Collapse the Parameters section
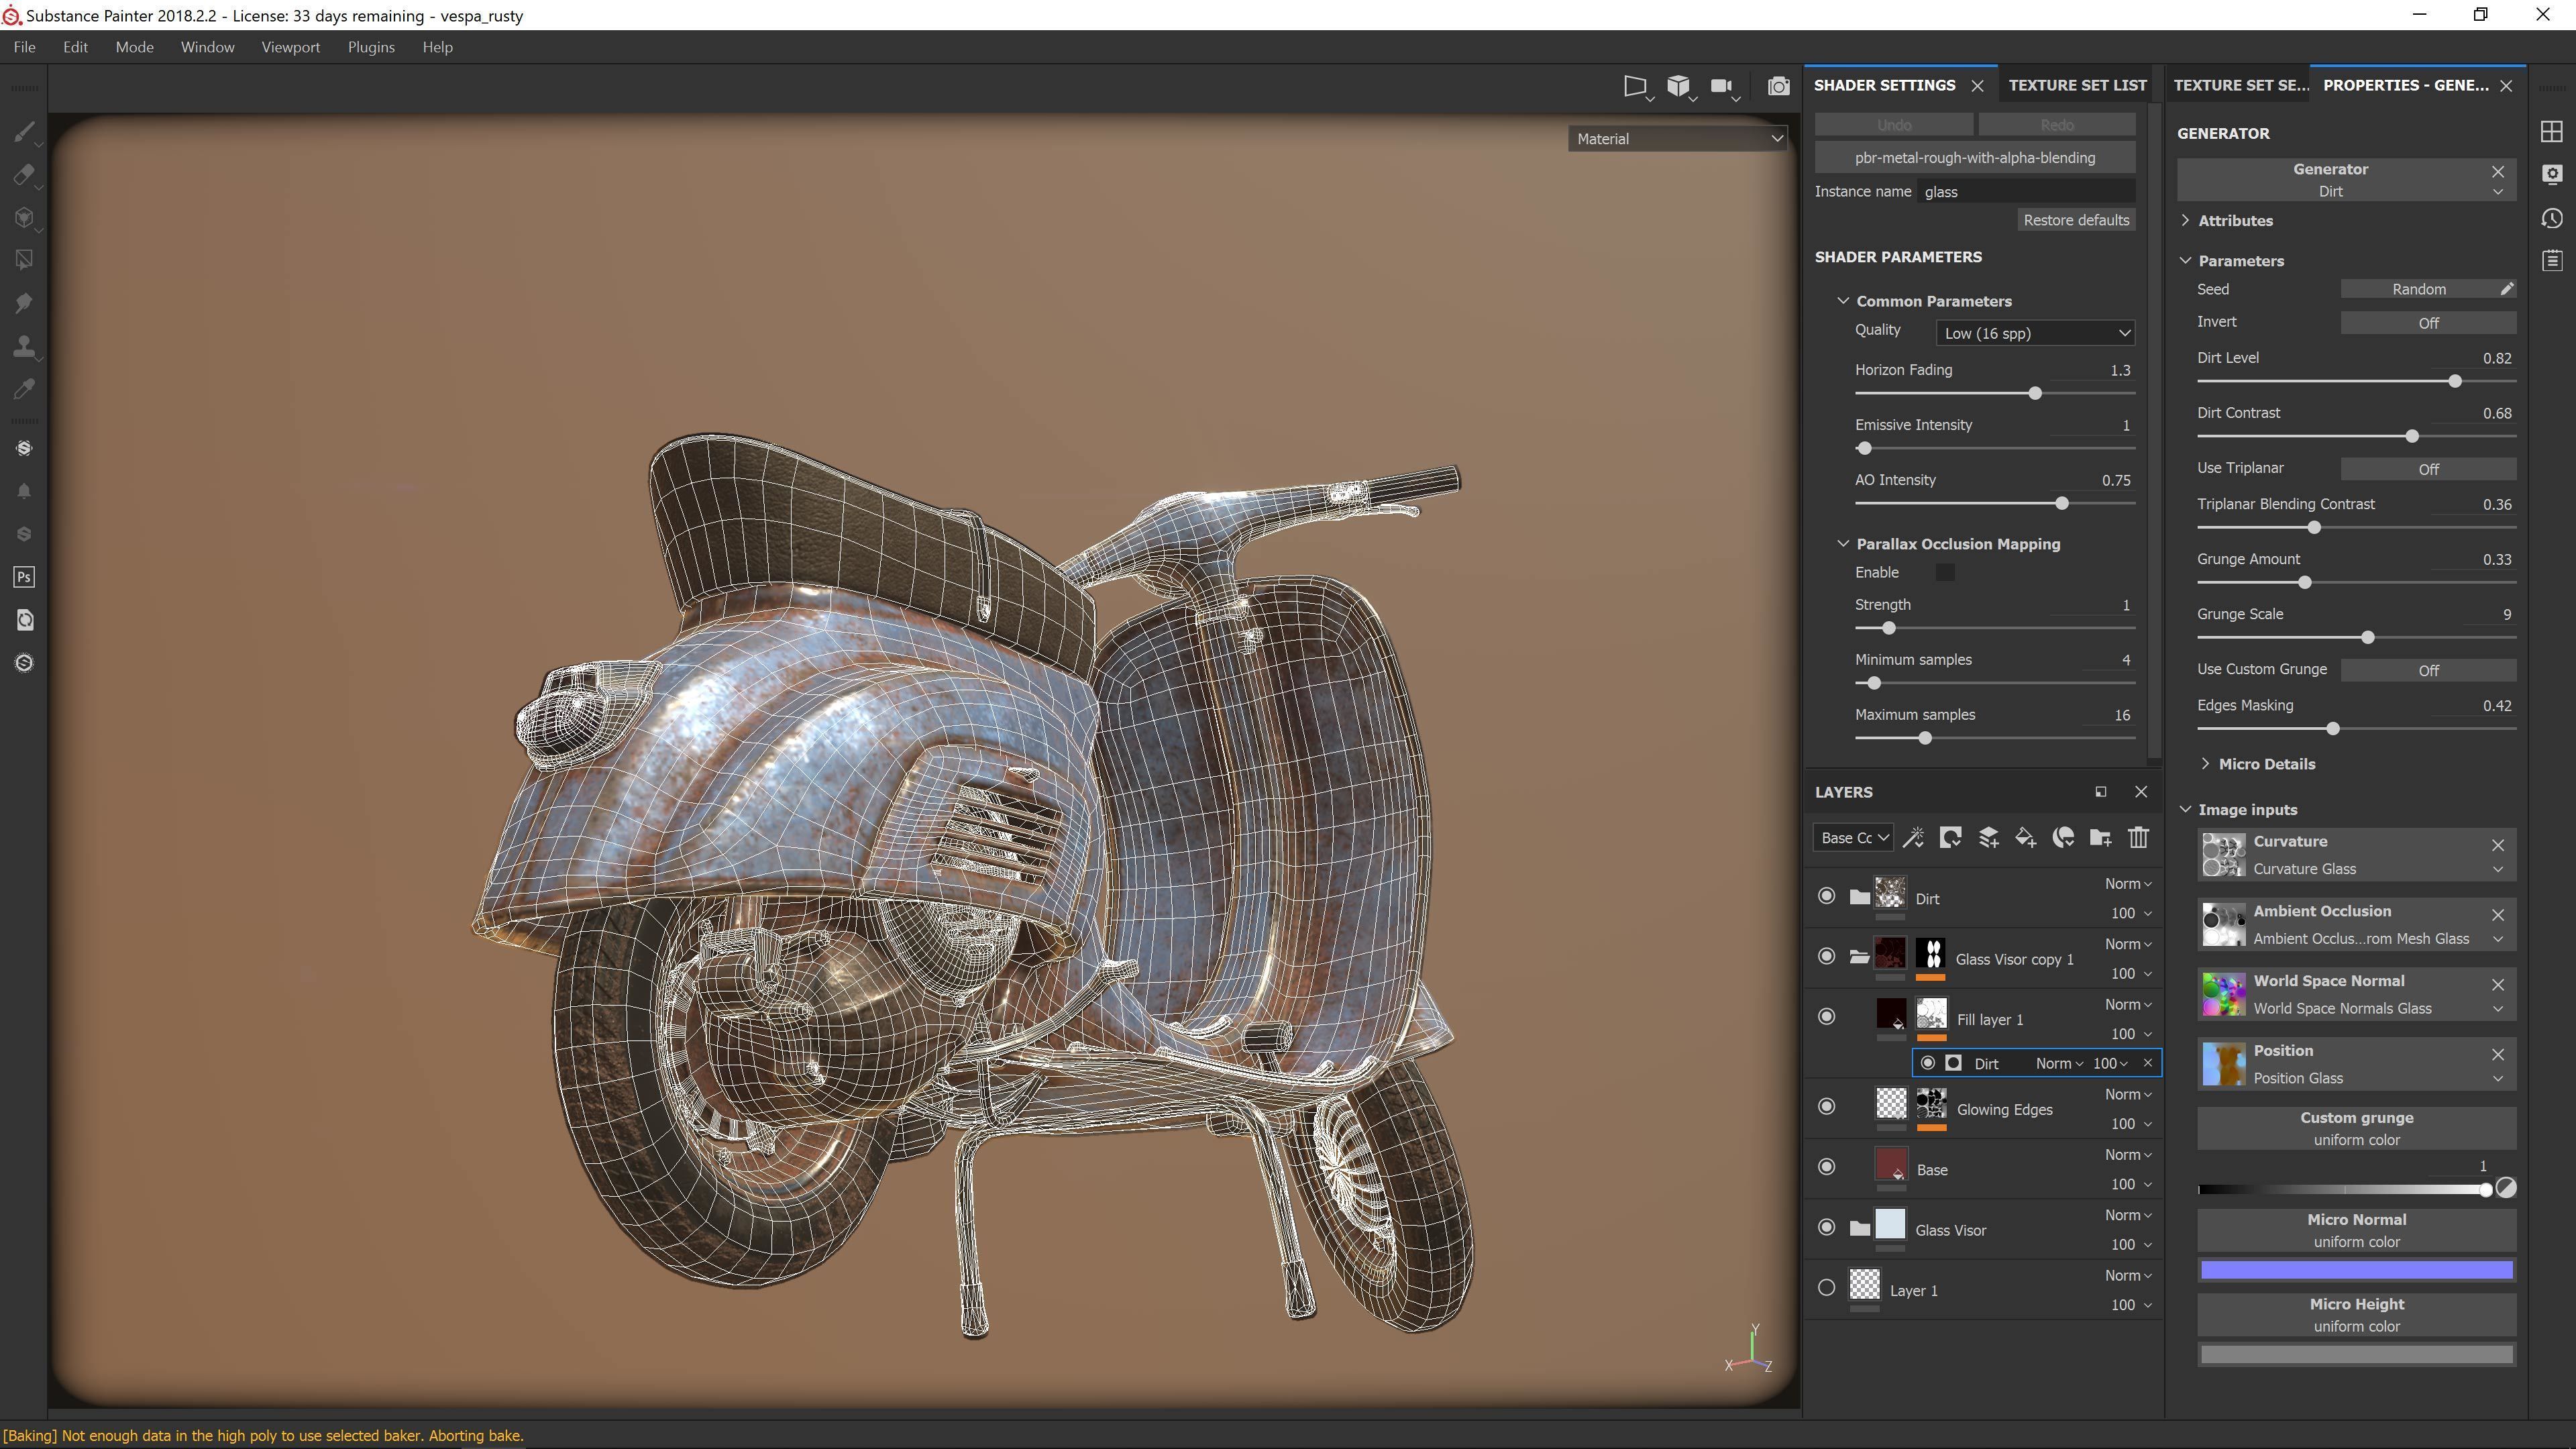Viewport: 2576px width, 1449px height. pyautogui.click(x=2185, y=261)
